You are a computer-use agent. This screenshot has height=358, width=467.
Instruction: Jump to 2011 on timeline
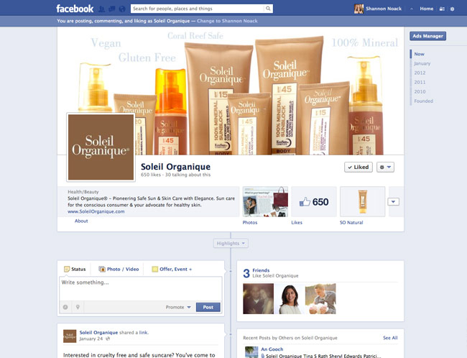point(420,82)
